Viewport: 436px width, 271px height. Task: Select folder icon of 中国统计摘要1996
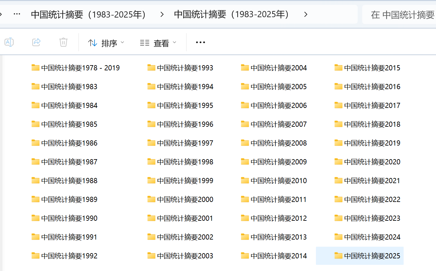[x=151, y=124]
